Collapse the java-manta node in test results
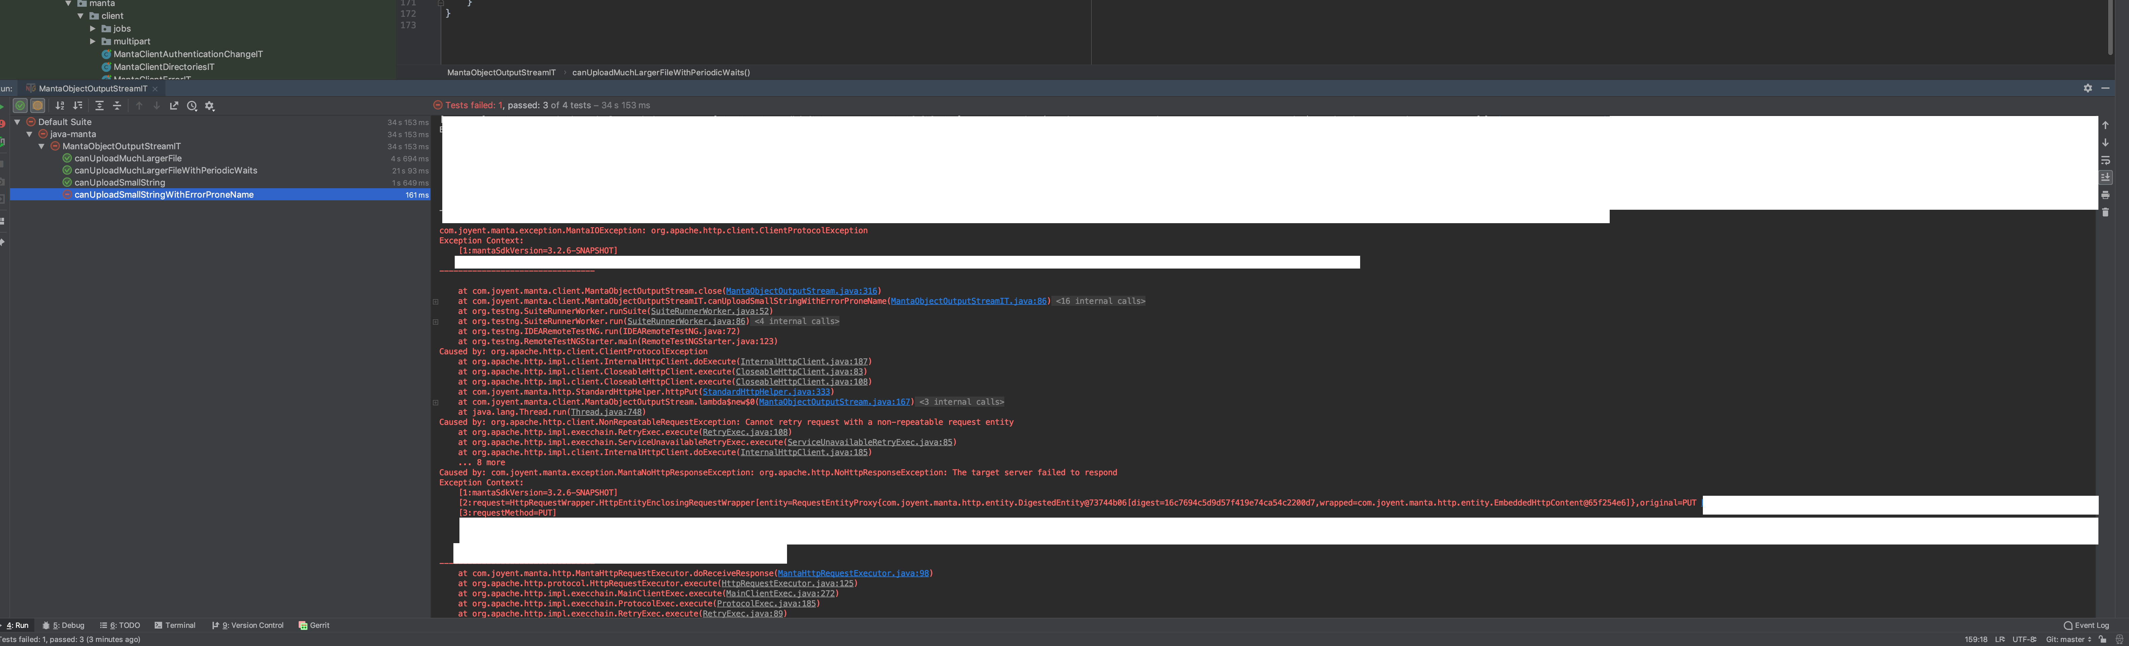Screen dimensions: 2129x646 click(29, 134)
